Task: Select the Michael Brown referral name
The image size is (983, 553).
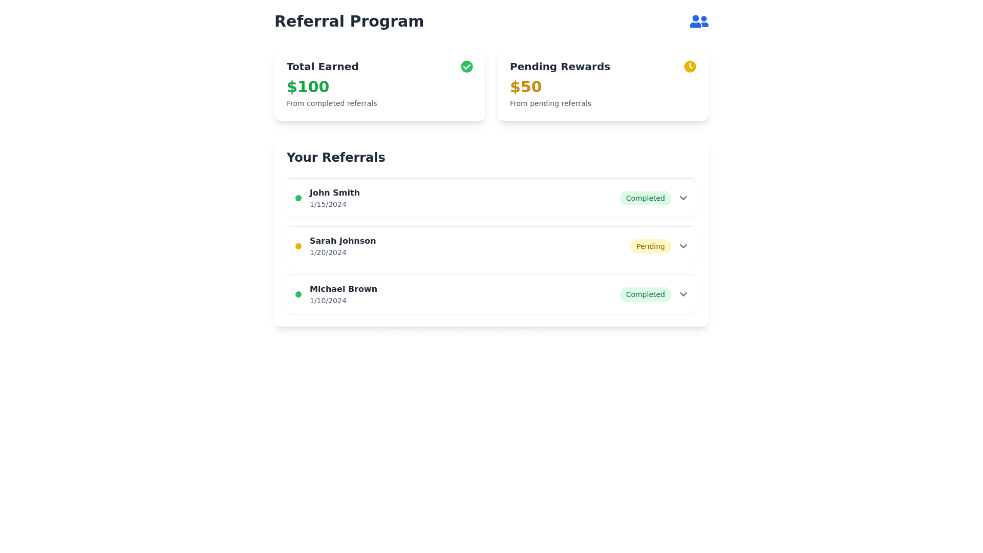Action: (343, 289)
